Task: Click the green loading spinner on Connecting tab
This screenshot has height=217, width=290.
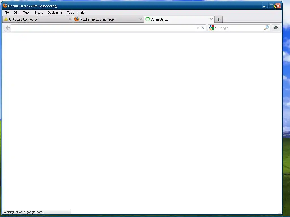Action: pyautogui.click(x=147, y=19)
